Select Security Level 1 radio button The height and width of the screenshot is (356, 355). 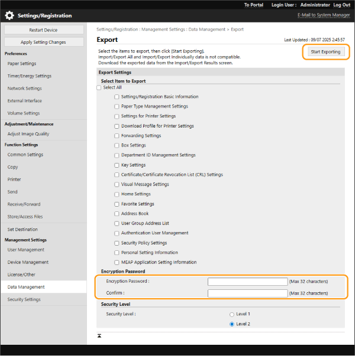[232, 314]
